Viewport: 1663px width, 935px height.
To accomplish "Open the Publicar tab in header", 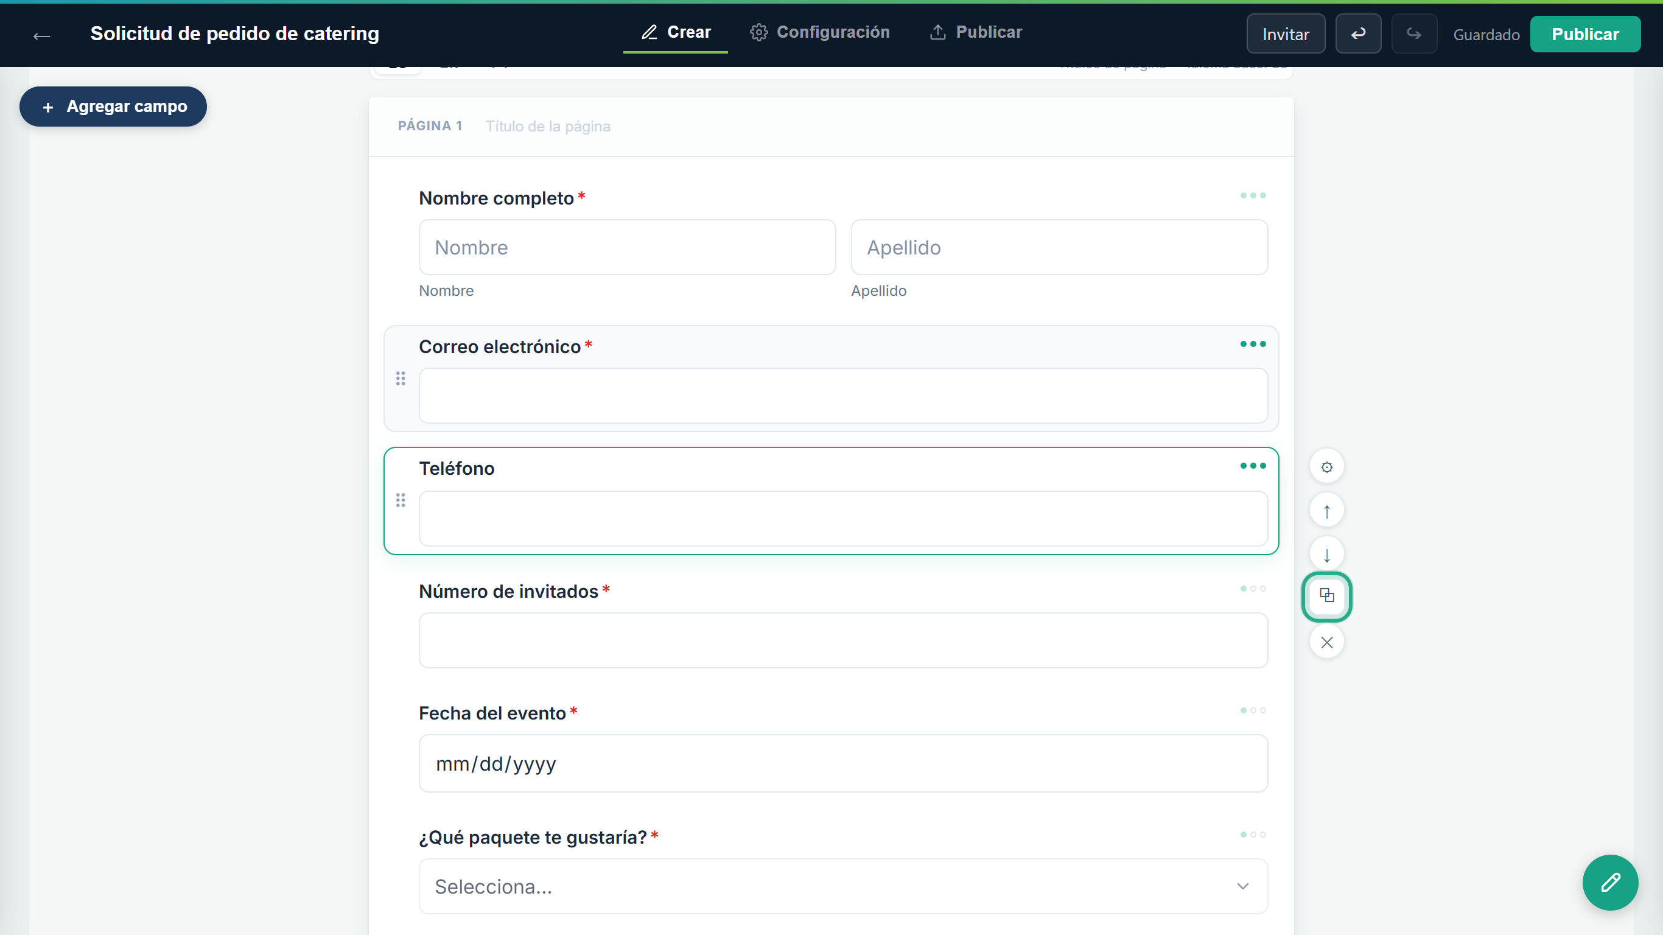I will coord(976,32).
